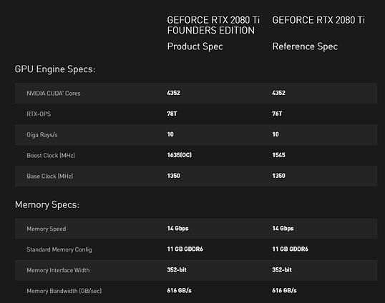385x303 pixels.
Task: Click the Founders Edition column heading
Action: tap(213, 25)
